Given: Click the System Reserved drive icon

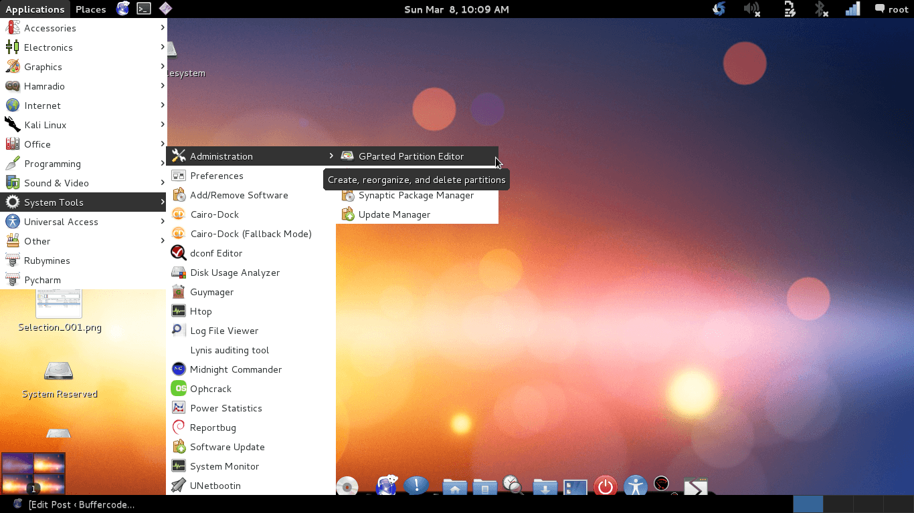Looking at the screenshot, I should 59,370.
